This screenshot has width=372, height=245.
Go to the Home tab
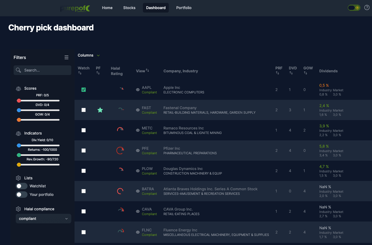point(107,8)
